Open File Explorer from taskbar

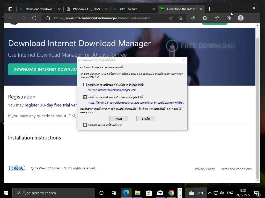[137, 193]
